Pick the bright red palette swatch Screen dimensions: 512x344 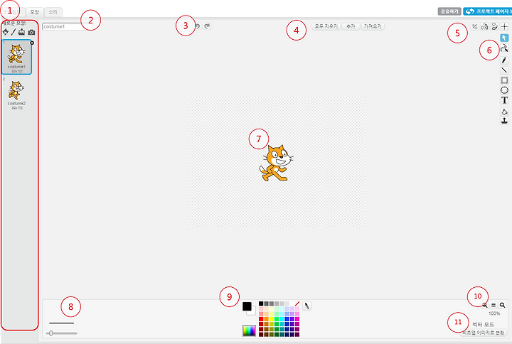[261, 319]
